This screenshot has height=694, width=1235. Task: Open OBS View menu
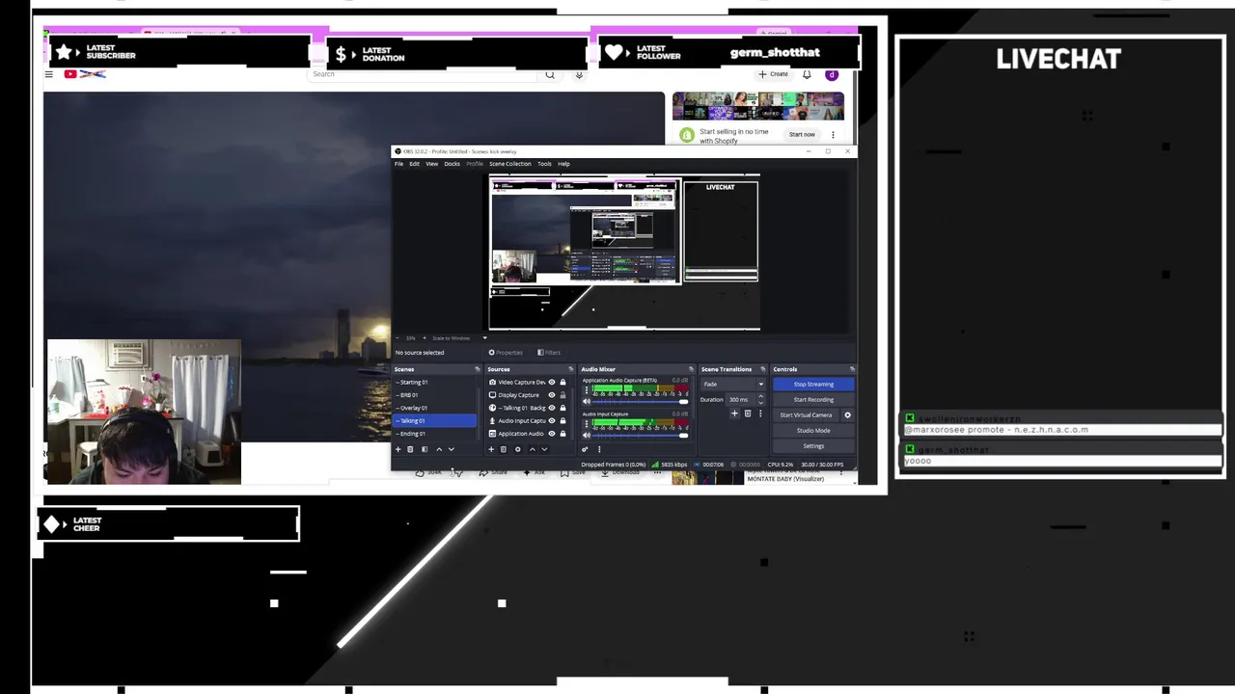click(431, 164)
